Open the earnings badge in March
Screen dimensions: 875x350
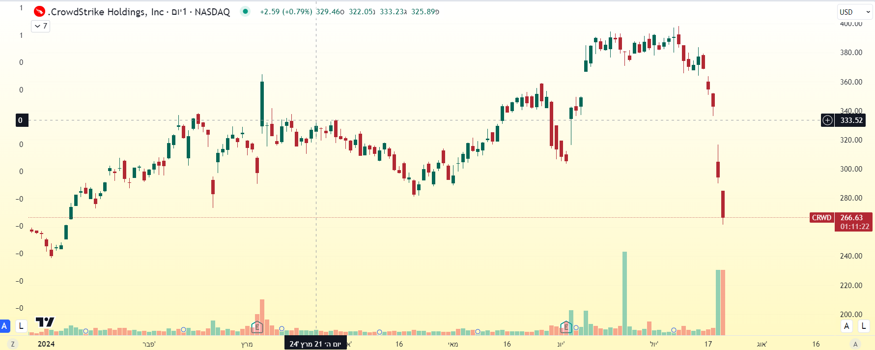coord(257,327)
